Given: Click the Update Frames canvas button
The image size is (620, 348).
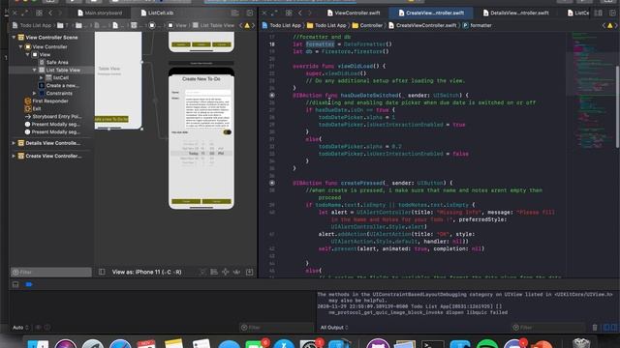Looking at the screenshot, I should (x=202, y=272).
